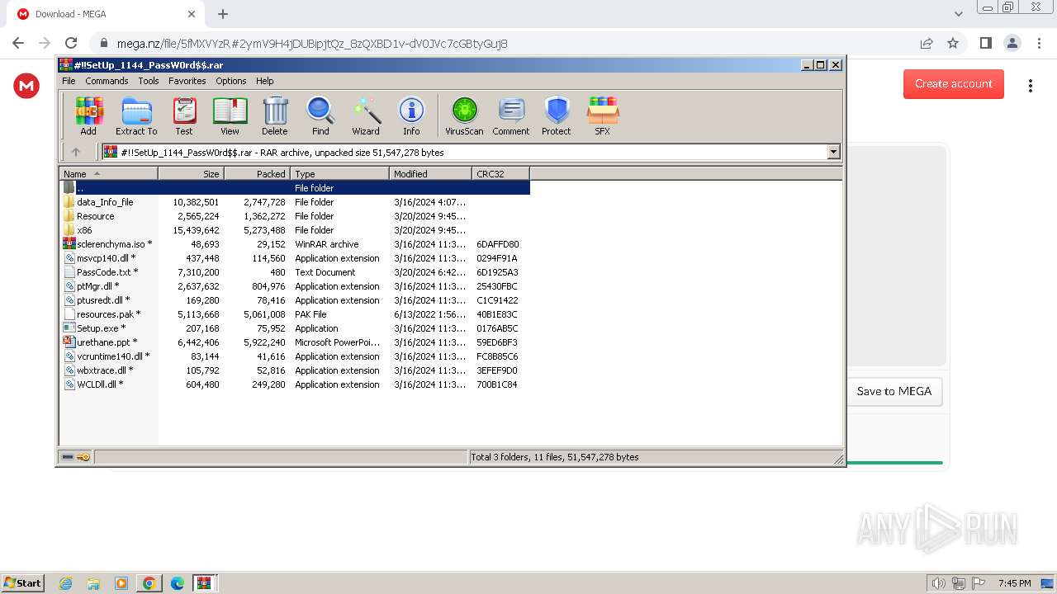Open the Start menu

point(22,582)
